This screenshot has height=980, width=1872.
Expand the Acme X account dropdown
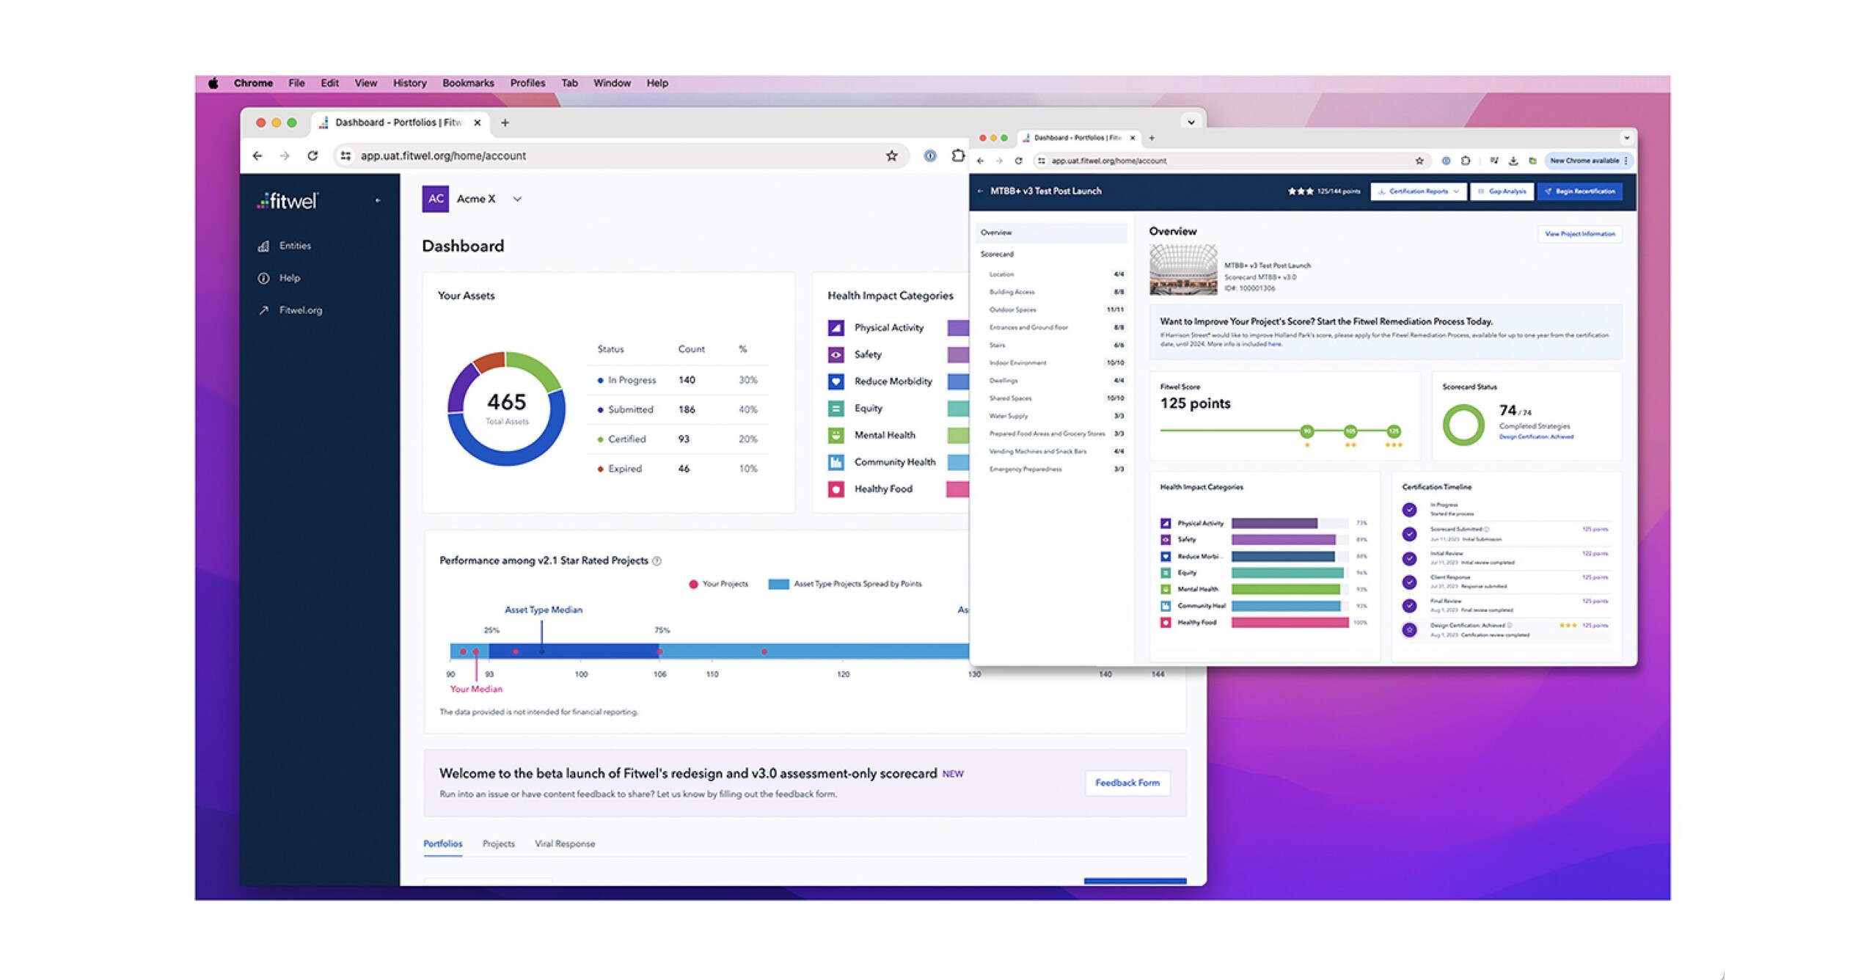pyautogui.click(x=517, y=199)
